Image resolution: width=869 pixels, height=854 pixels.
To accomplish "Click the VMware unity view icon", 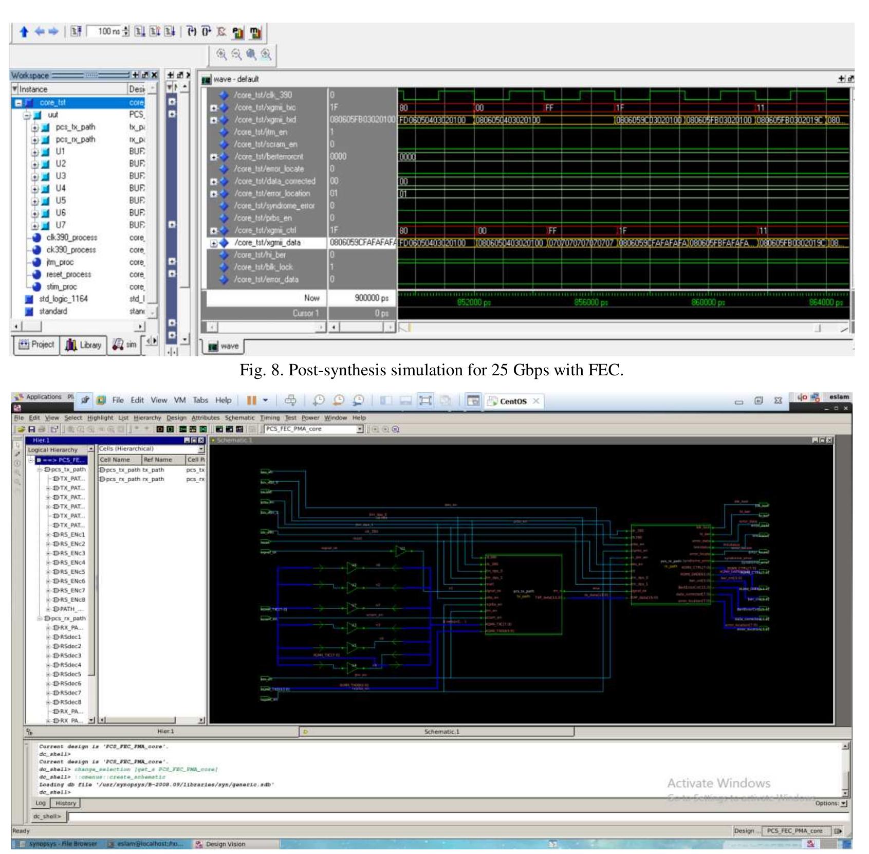I will 446,400.
